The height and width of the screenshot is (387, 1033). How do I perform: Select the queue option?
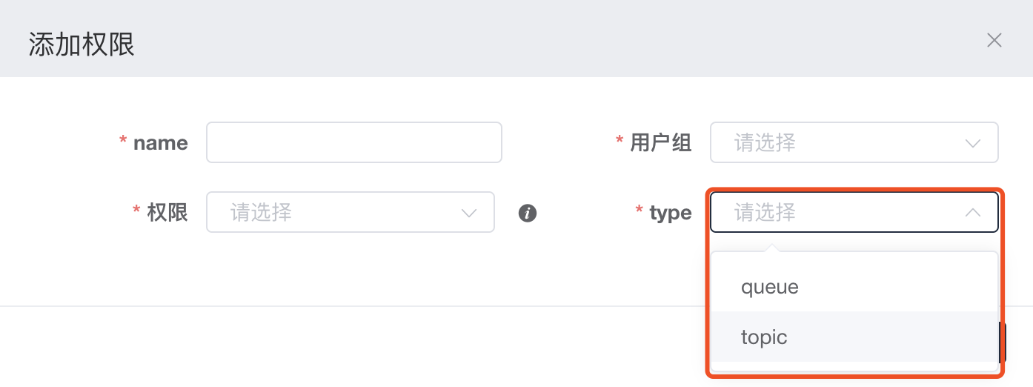[770, 287]
